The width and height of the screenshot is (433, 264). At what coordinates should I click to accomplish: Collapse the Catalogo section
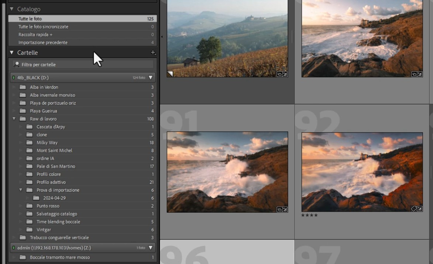tap(11, 9)
